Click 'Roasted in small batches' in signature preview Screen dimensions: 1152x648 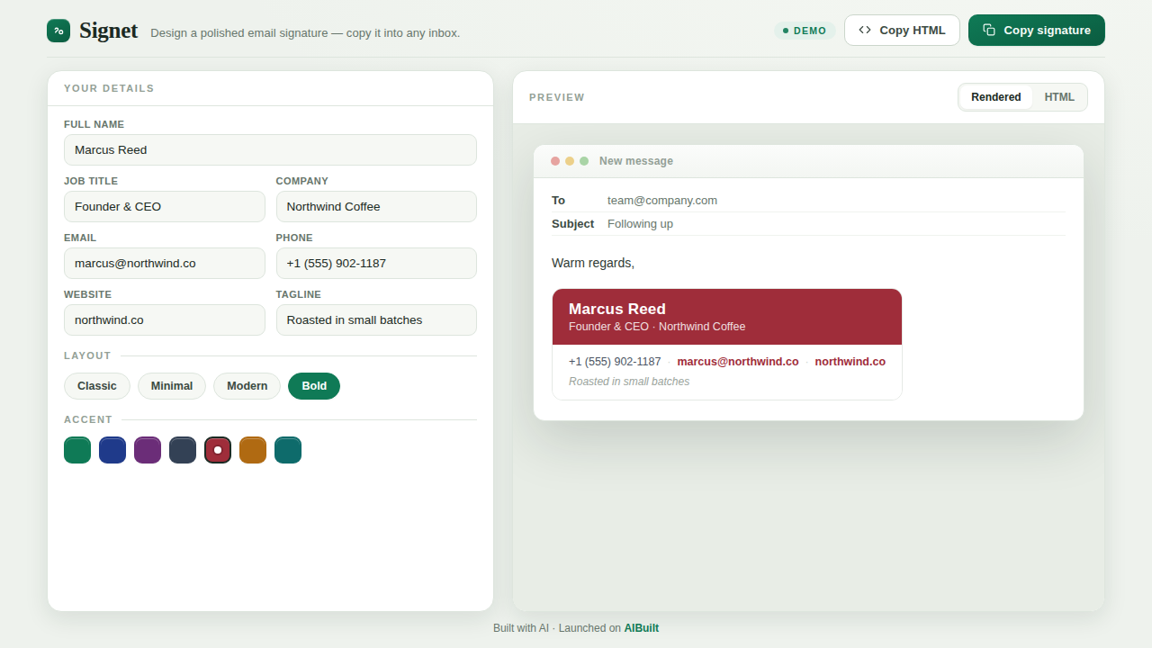tap(629, 382)
